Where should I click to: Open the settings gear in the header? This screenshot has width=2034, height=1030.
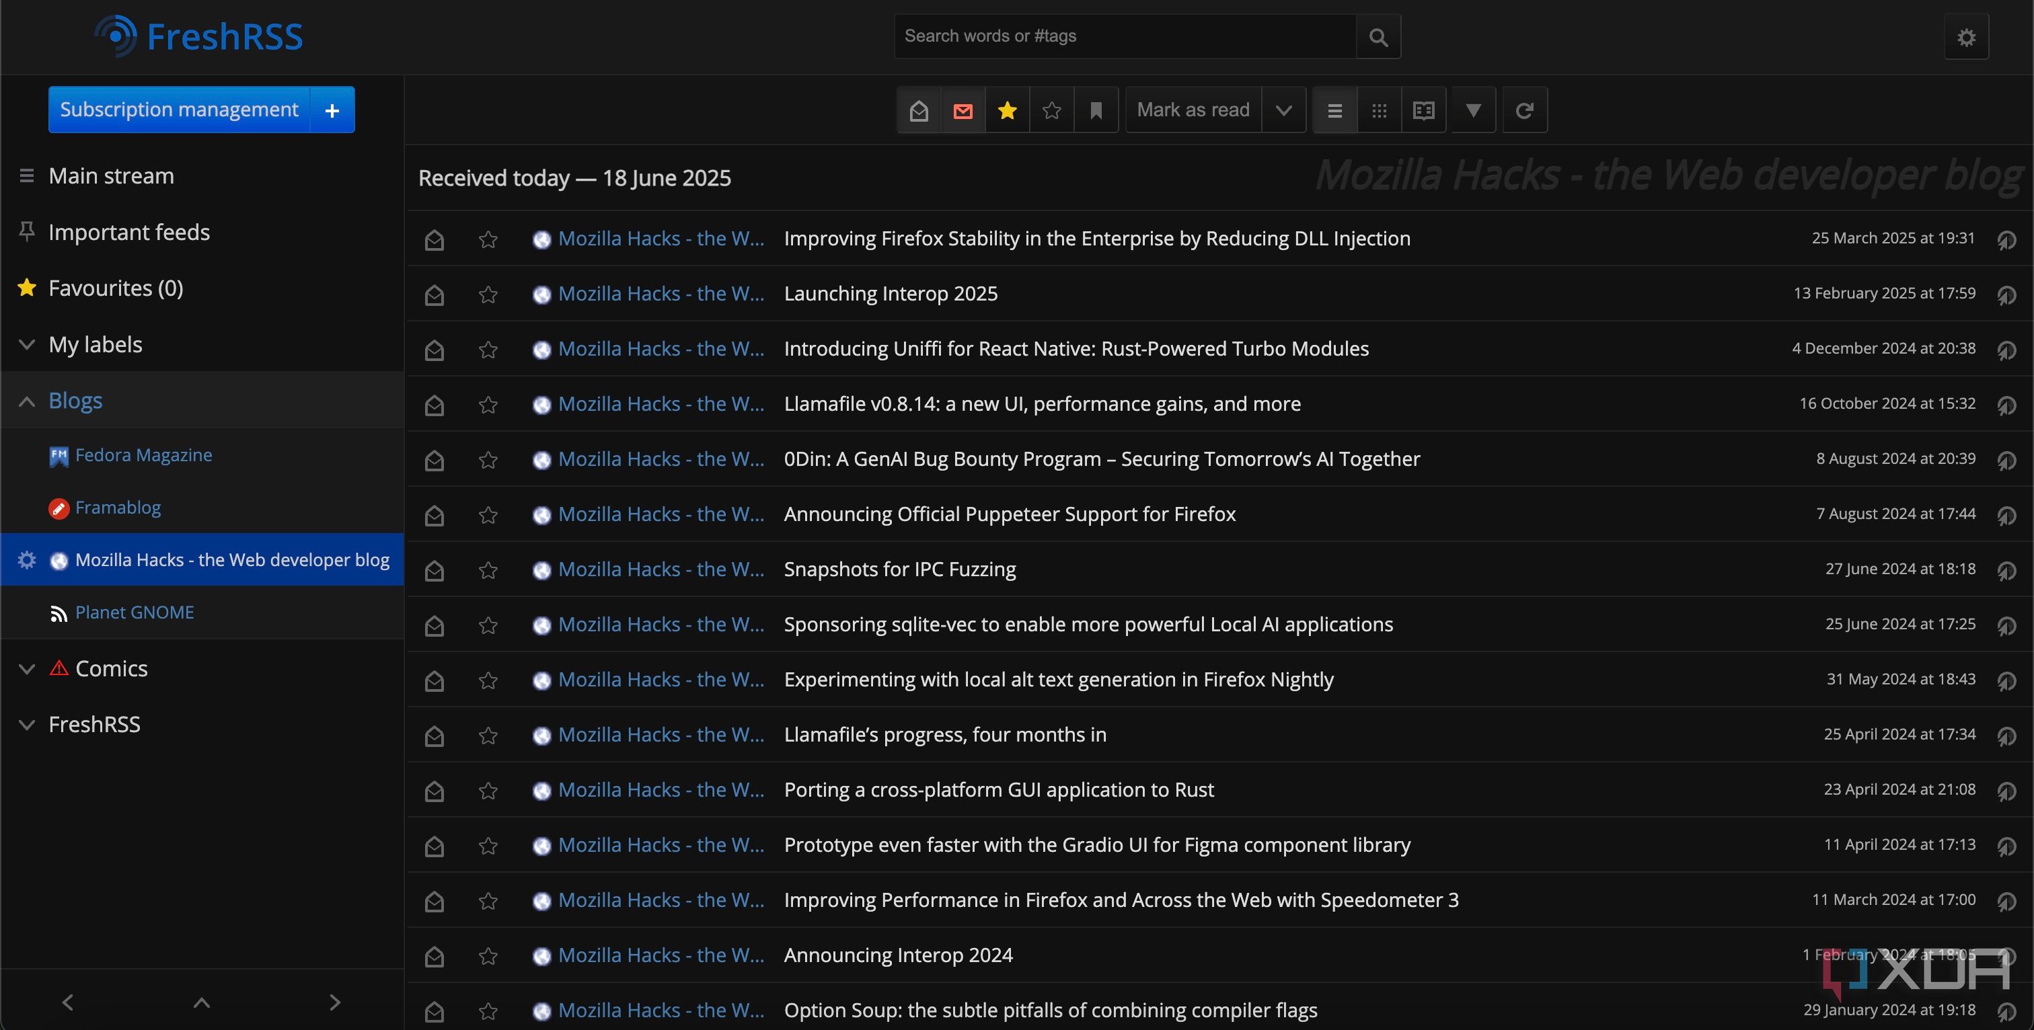(x=1966, y=37)
